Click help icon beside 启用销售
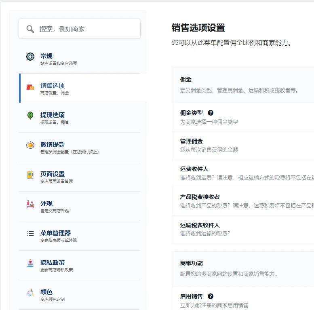The height and width of the screenshot is (310, 314). point(211,296)
